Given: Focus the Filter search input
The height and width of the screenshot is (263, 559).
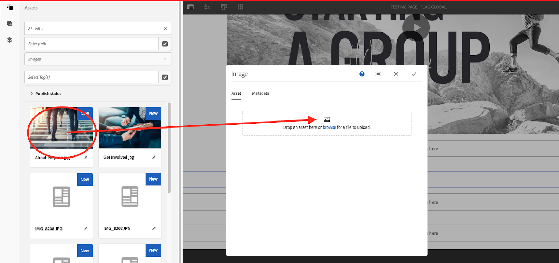Looking at the screenshot, I should click(98, 28).
